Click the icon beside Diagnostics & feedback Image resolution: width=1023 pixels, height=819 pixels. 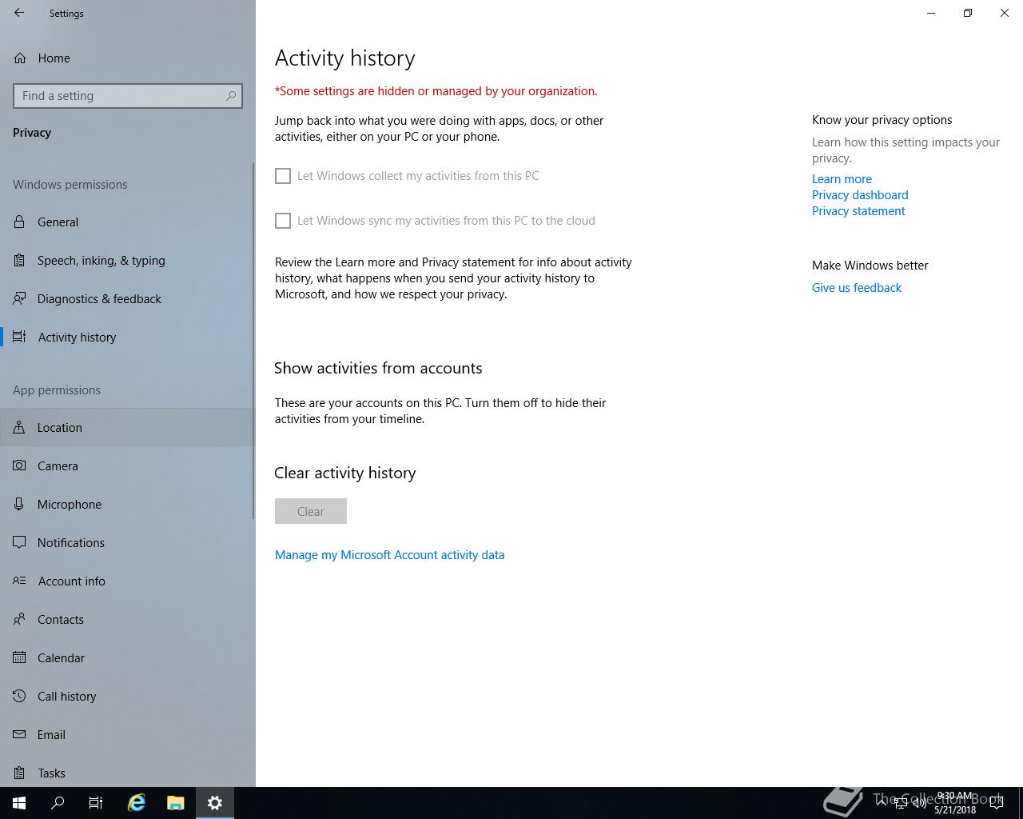[x=20, y=298]
